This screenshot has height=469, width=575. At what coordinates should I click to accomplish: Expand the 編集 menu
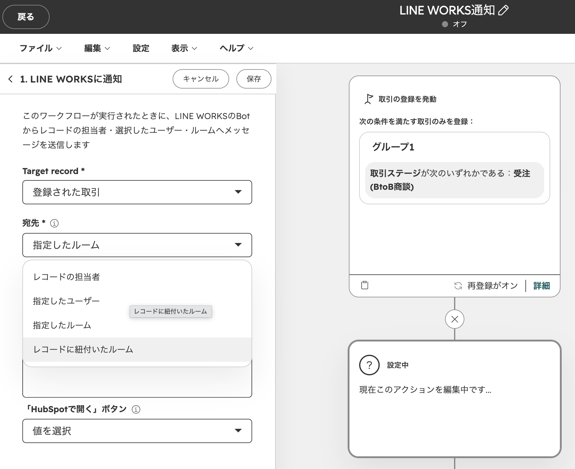point(97,48)
